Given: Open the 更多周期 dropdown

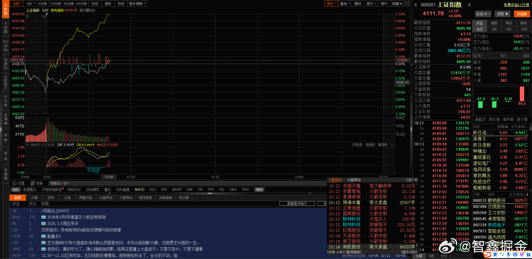Looking at the screenshot, I should click(137, 4).
